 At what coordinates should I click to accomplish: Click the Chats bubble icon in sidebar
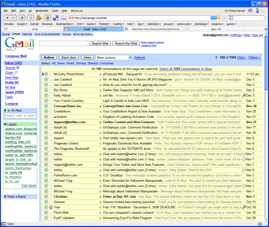pyautogui.click(x=16, y=72)
